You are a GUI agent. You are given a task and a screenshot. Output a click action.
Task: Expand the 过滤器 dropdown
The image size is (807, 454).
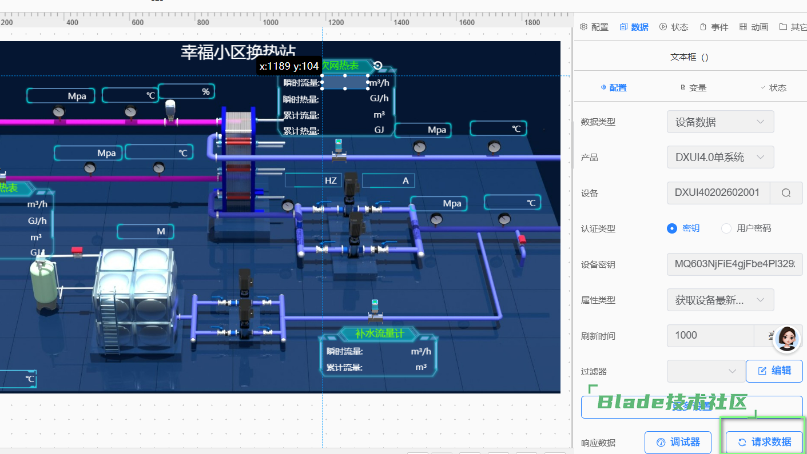tap(704, 371)
